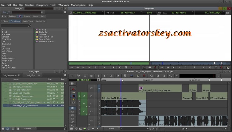Click the Remove Effect circle-slash icon
Screen dimensions: 232x132
(171, 76)
